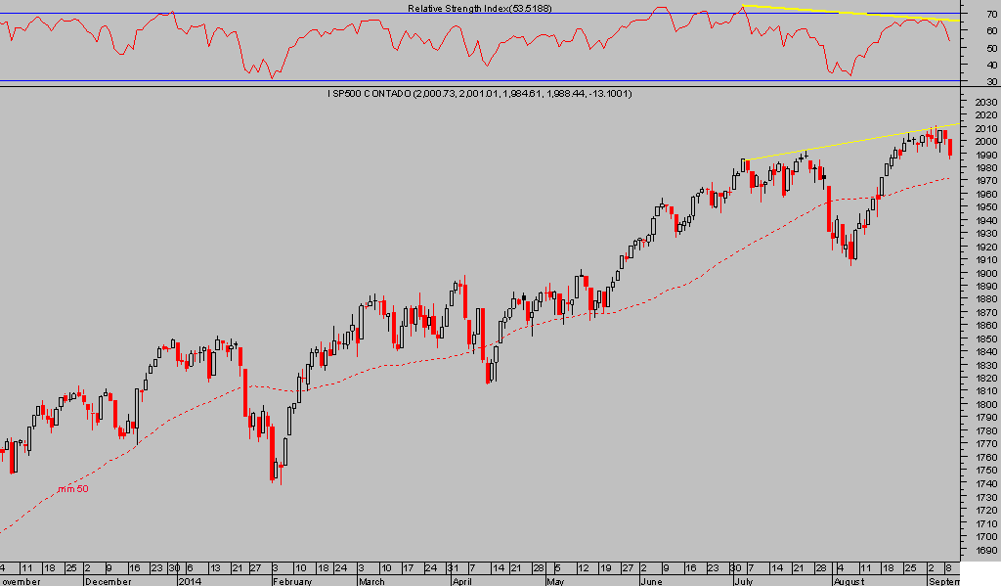Click the Relative Strength Index title label
The width and height of the screenshot is (1001, 586).
pos(481,9)
